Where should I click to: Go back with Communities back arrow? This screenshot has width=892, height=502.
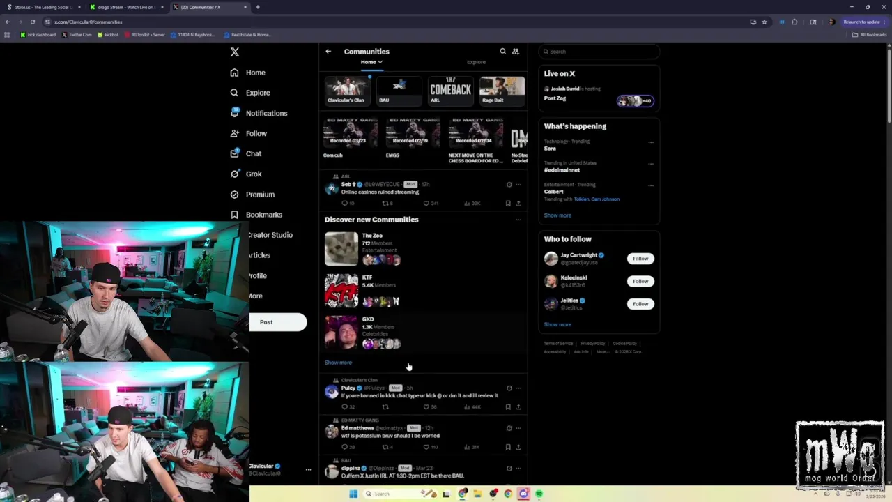point(328,52)
